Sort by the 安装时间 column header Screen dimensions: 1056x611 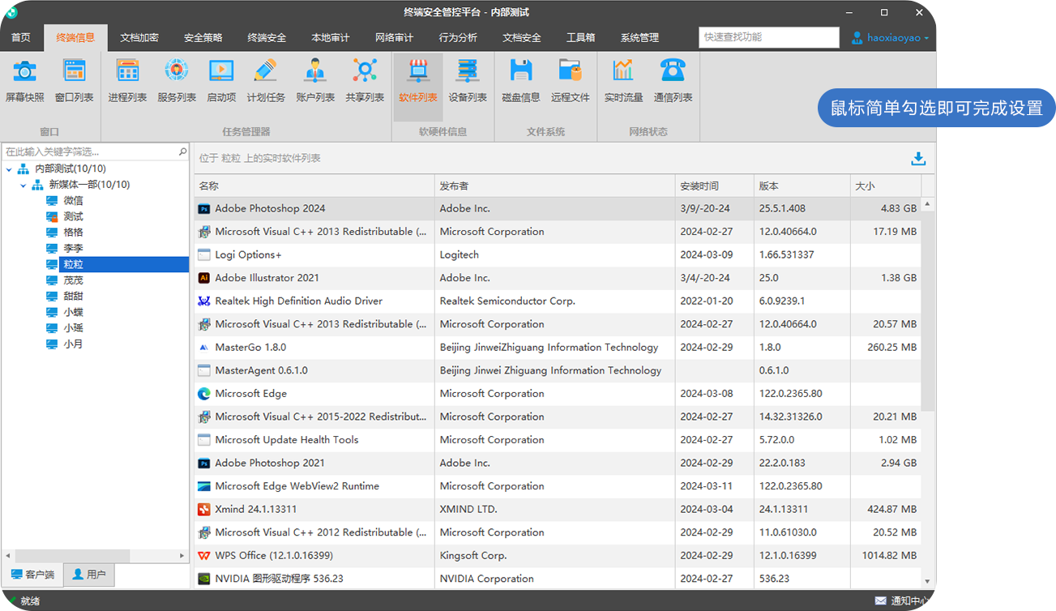pyautogui.click(x=715, y=186)
